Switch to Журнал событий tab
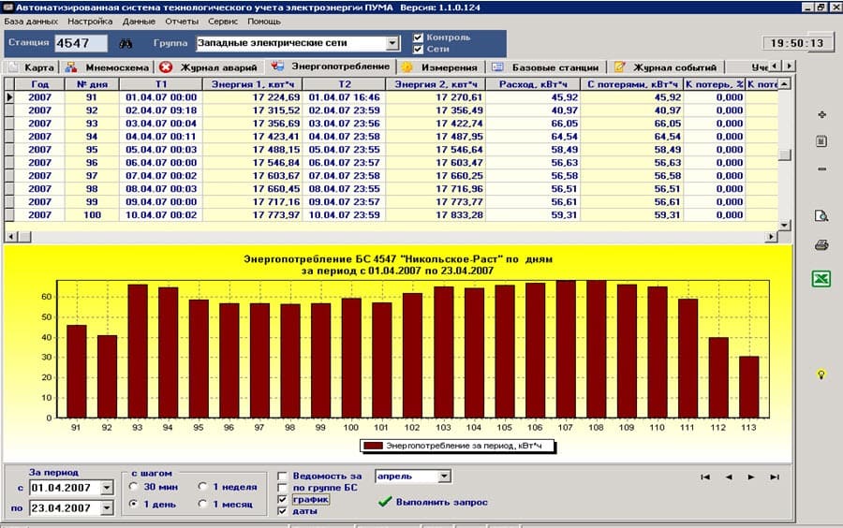This screenshot has width=843, height=528. (x=666, y=67)
